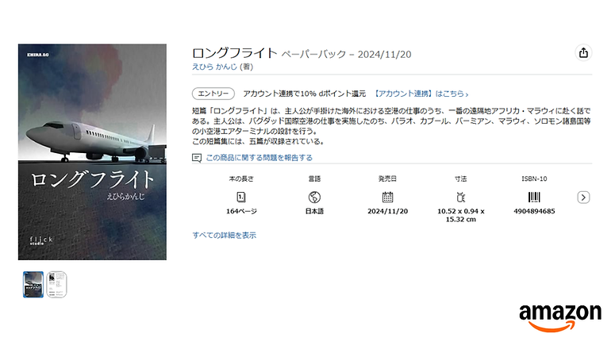The height and width of the screenshot is (345, 615).
Task: Click the 本の長さ label
Action: click(241, 178)
